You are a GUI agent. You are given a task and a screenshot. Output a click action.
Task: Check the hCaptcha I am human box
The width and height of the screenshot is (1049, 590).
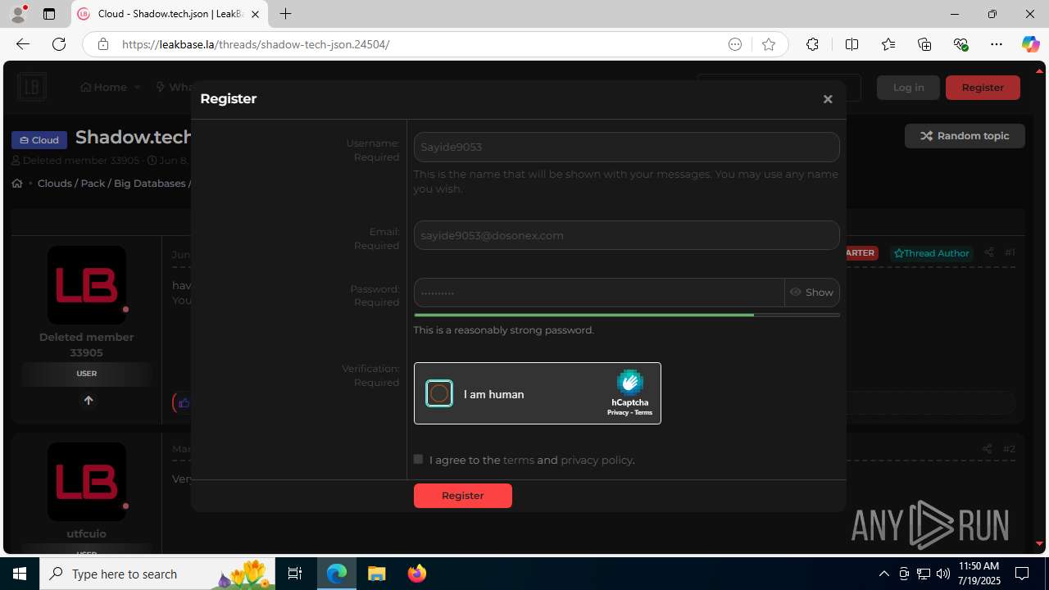pos(439,394)
